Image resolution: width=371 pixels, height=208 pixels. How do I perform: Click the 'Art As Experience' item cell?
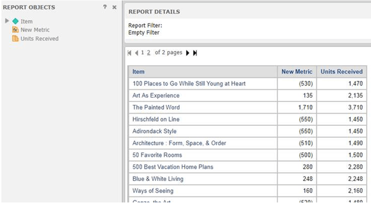point(203,95)
